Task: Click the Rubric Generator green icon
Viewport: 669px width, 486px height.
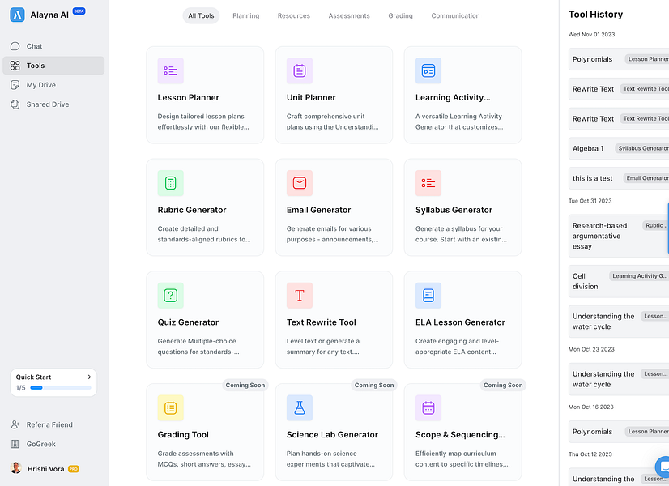Action: [x=171, y=183]
